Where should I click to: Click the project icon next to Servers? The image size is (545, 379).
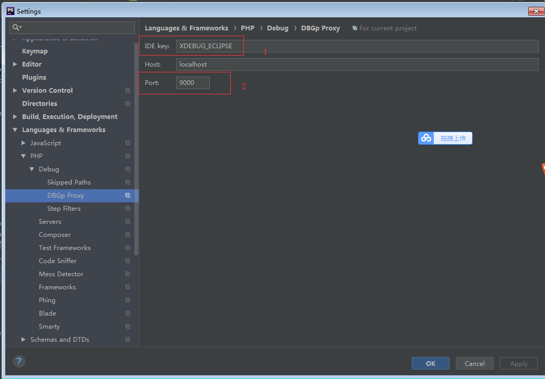pyautogui.click(x=127, y=222)
